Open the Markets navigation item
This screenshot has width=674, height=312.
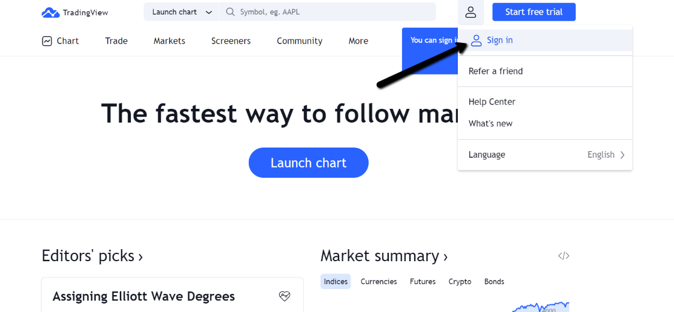170,41
